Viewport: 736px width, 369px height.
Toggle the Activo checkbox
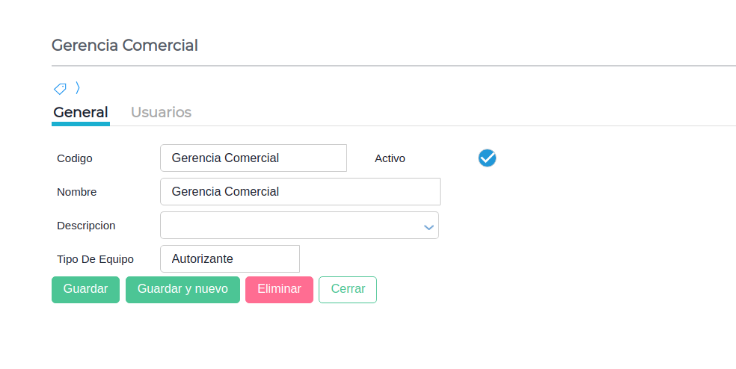point(487,158)
